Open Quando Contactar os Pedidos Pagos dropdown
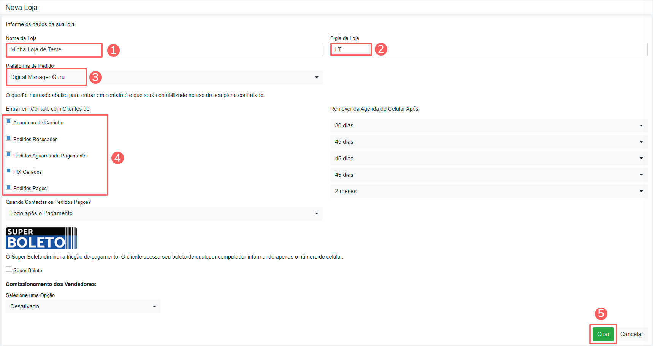 click(x=164, y=214)
